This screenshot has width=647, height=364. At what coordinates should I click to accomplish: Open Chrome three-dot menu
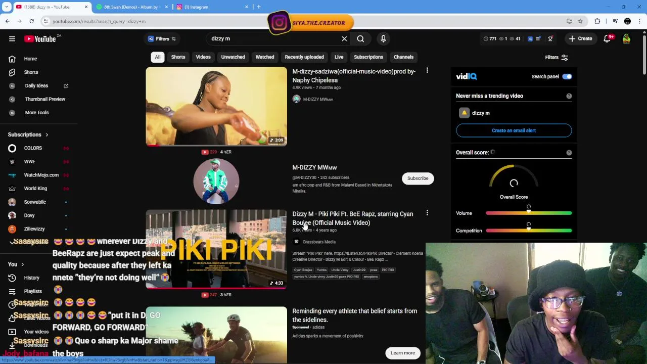pyautogui.click(x=640, y=21)
